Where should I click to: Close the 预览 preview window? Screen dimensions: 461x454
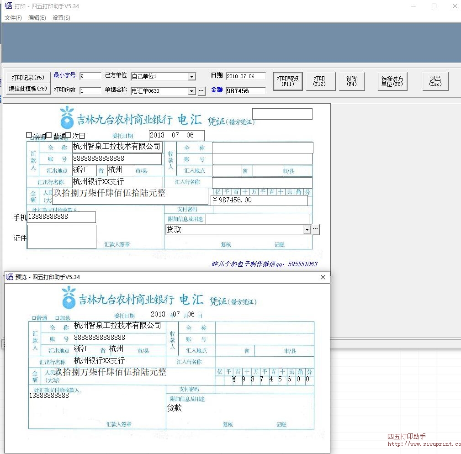[x=323, y=277]
